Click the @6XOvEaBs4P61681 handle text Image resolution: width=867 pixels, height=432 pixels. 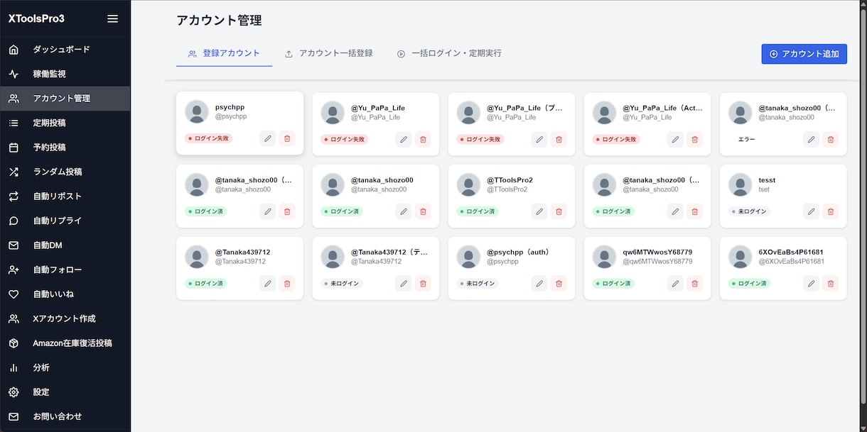791,261
